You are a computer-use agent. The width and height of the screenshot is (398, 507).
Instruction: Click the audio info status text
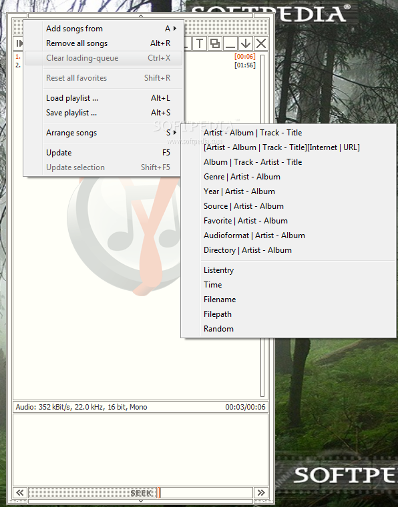(81, 407)
